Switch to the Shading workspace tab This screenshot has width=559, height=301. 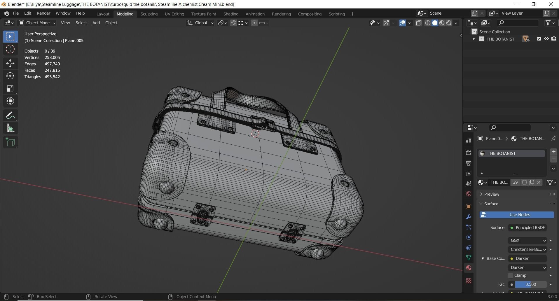(231, 14)
